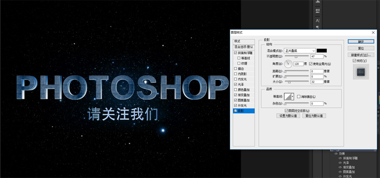Open the Character panel icon
This screenshot has width=380, height=178.
point(318,21)
